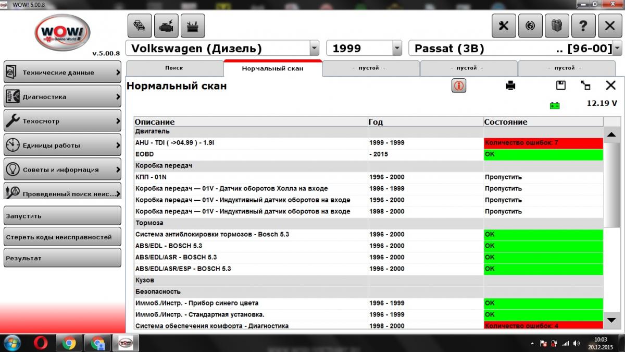Launch Opera from the taskbar
Viewport: 625px width, 352px height.
tap(41, 343)
